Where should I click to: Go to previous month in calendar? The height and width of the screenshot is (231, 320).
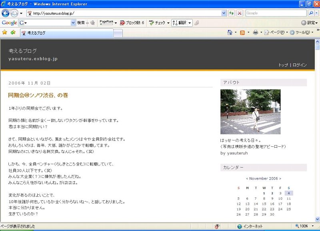click(x=247, y=178)
